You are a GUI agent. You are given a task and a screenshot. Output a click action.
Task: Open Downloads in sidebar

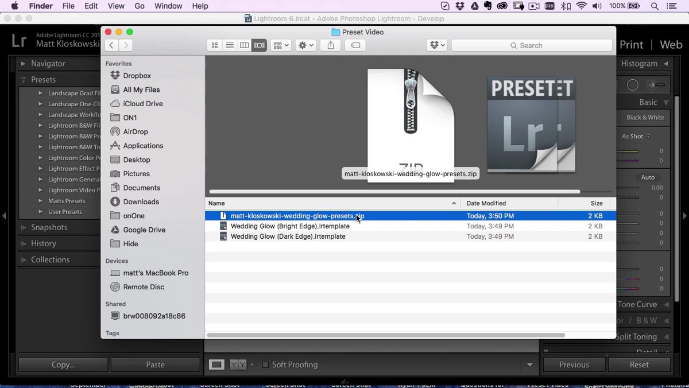click(141, 202)
